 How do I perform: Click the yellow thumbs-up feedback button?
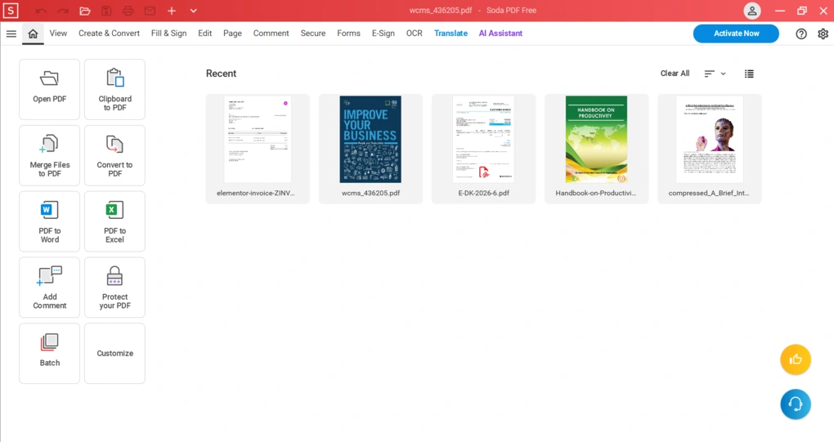(796, 359)
